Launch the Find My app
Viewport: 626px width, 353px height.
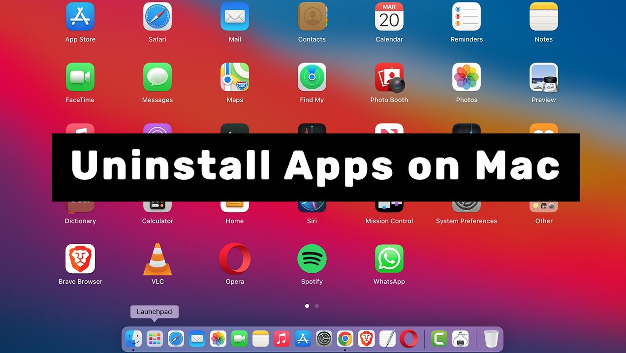click(x=312, y=77)
